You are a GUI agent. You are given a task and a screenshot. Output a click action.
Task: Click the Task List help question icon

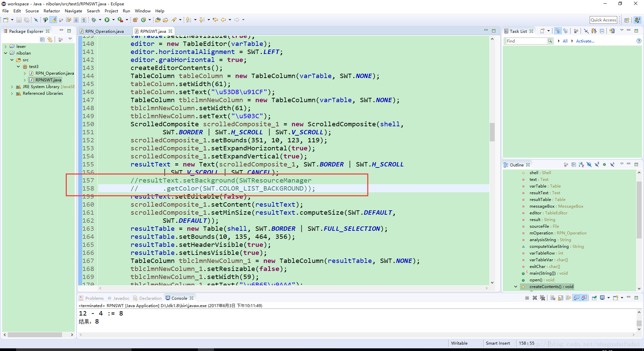click(x=639, y=41)
